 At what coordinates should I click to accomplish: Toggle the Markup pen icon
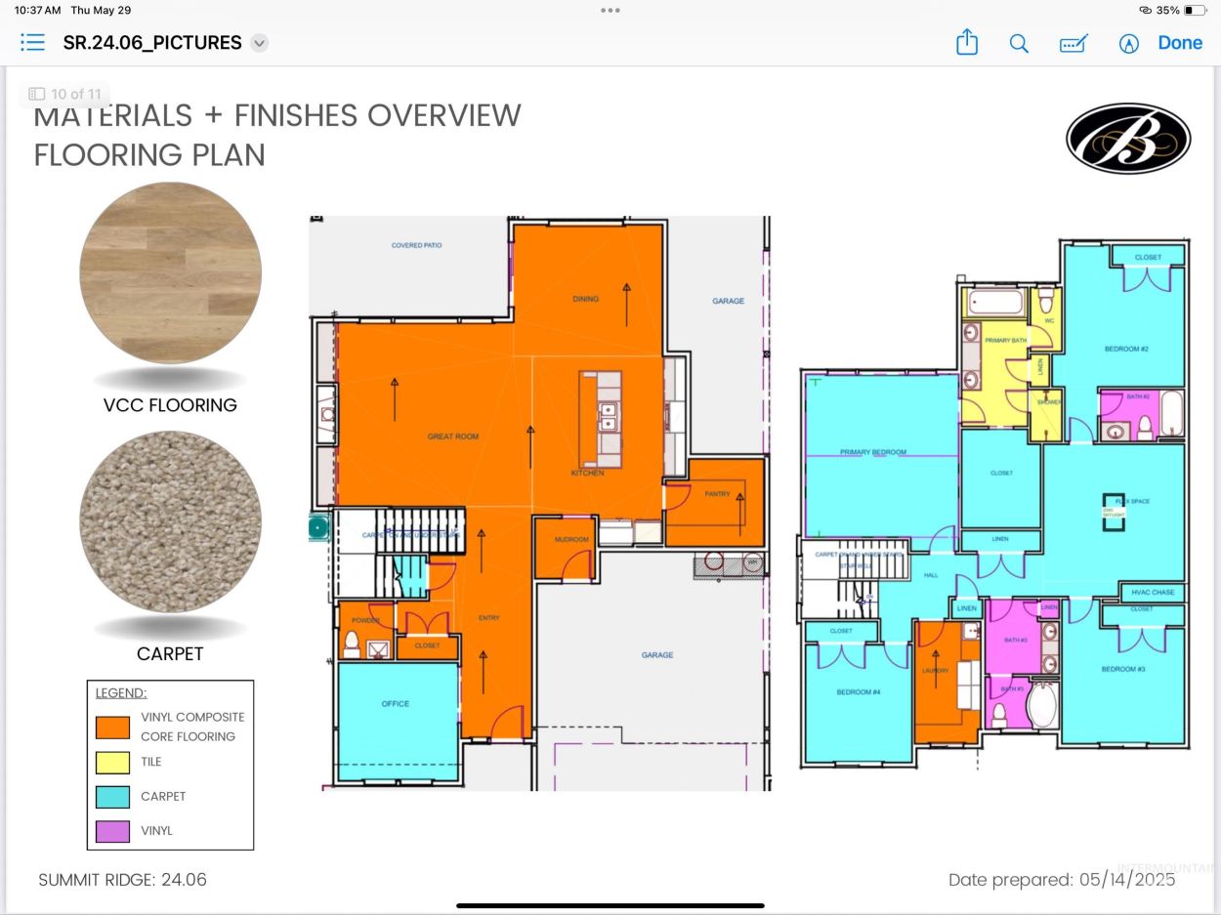click(1129, 43)
